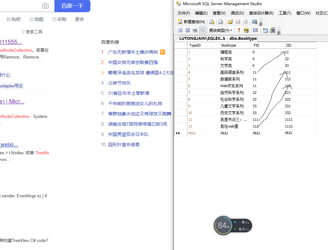
Task: Open hot search 广东无新增本土确诊病例
Action: tap(133, 52)
